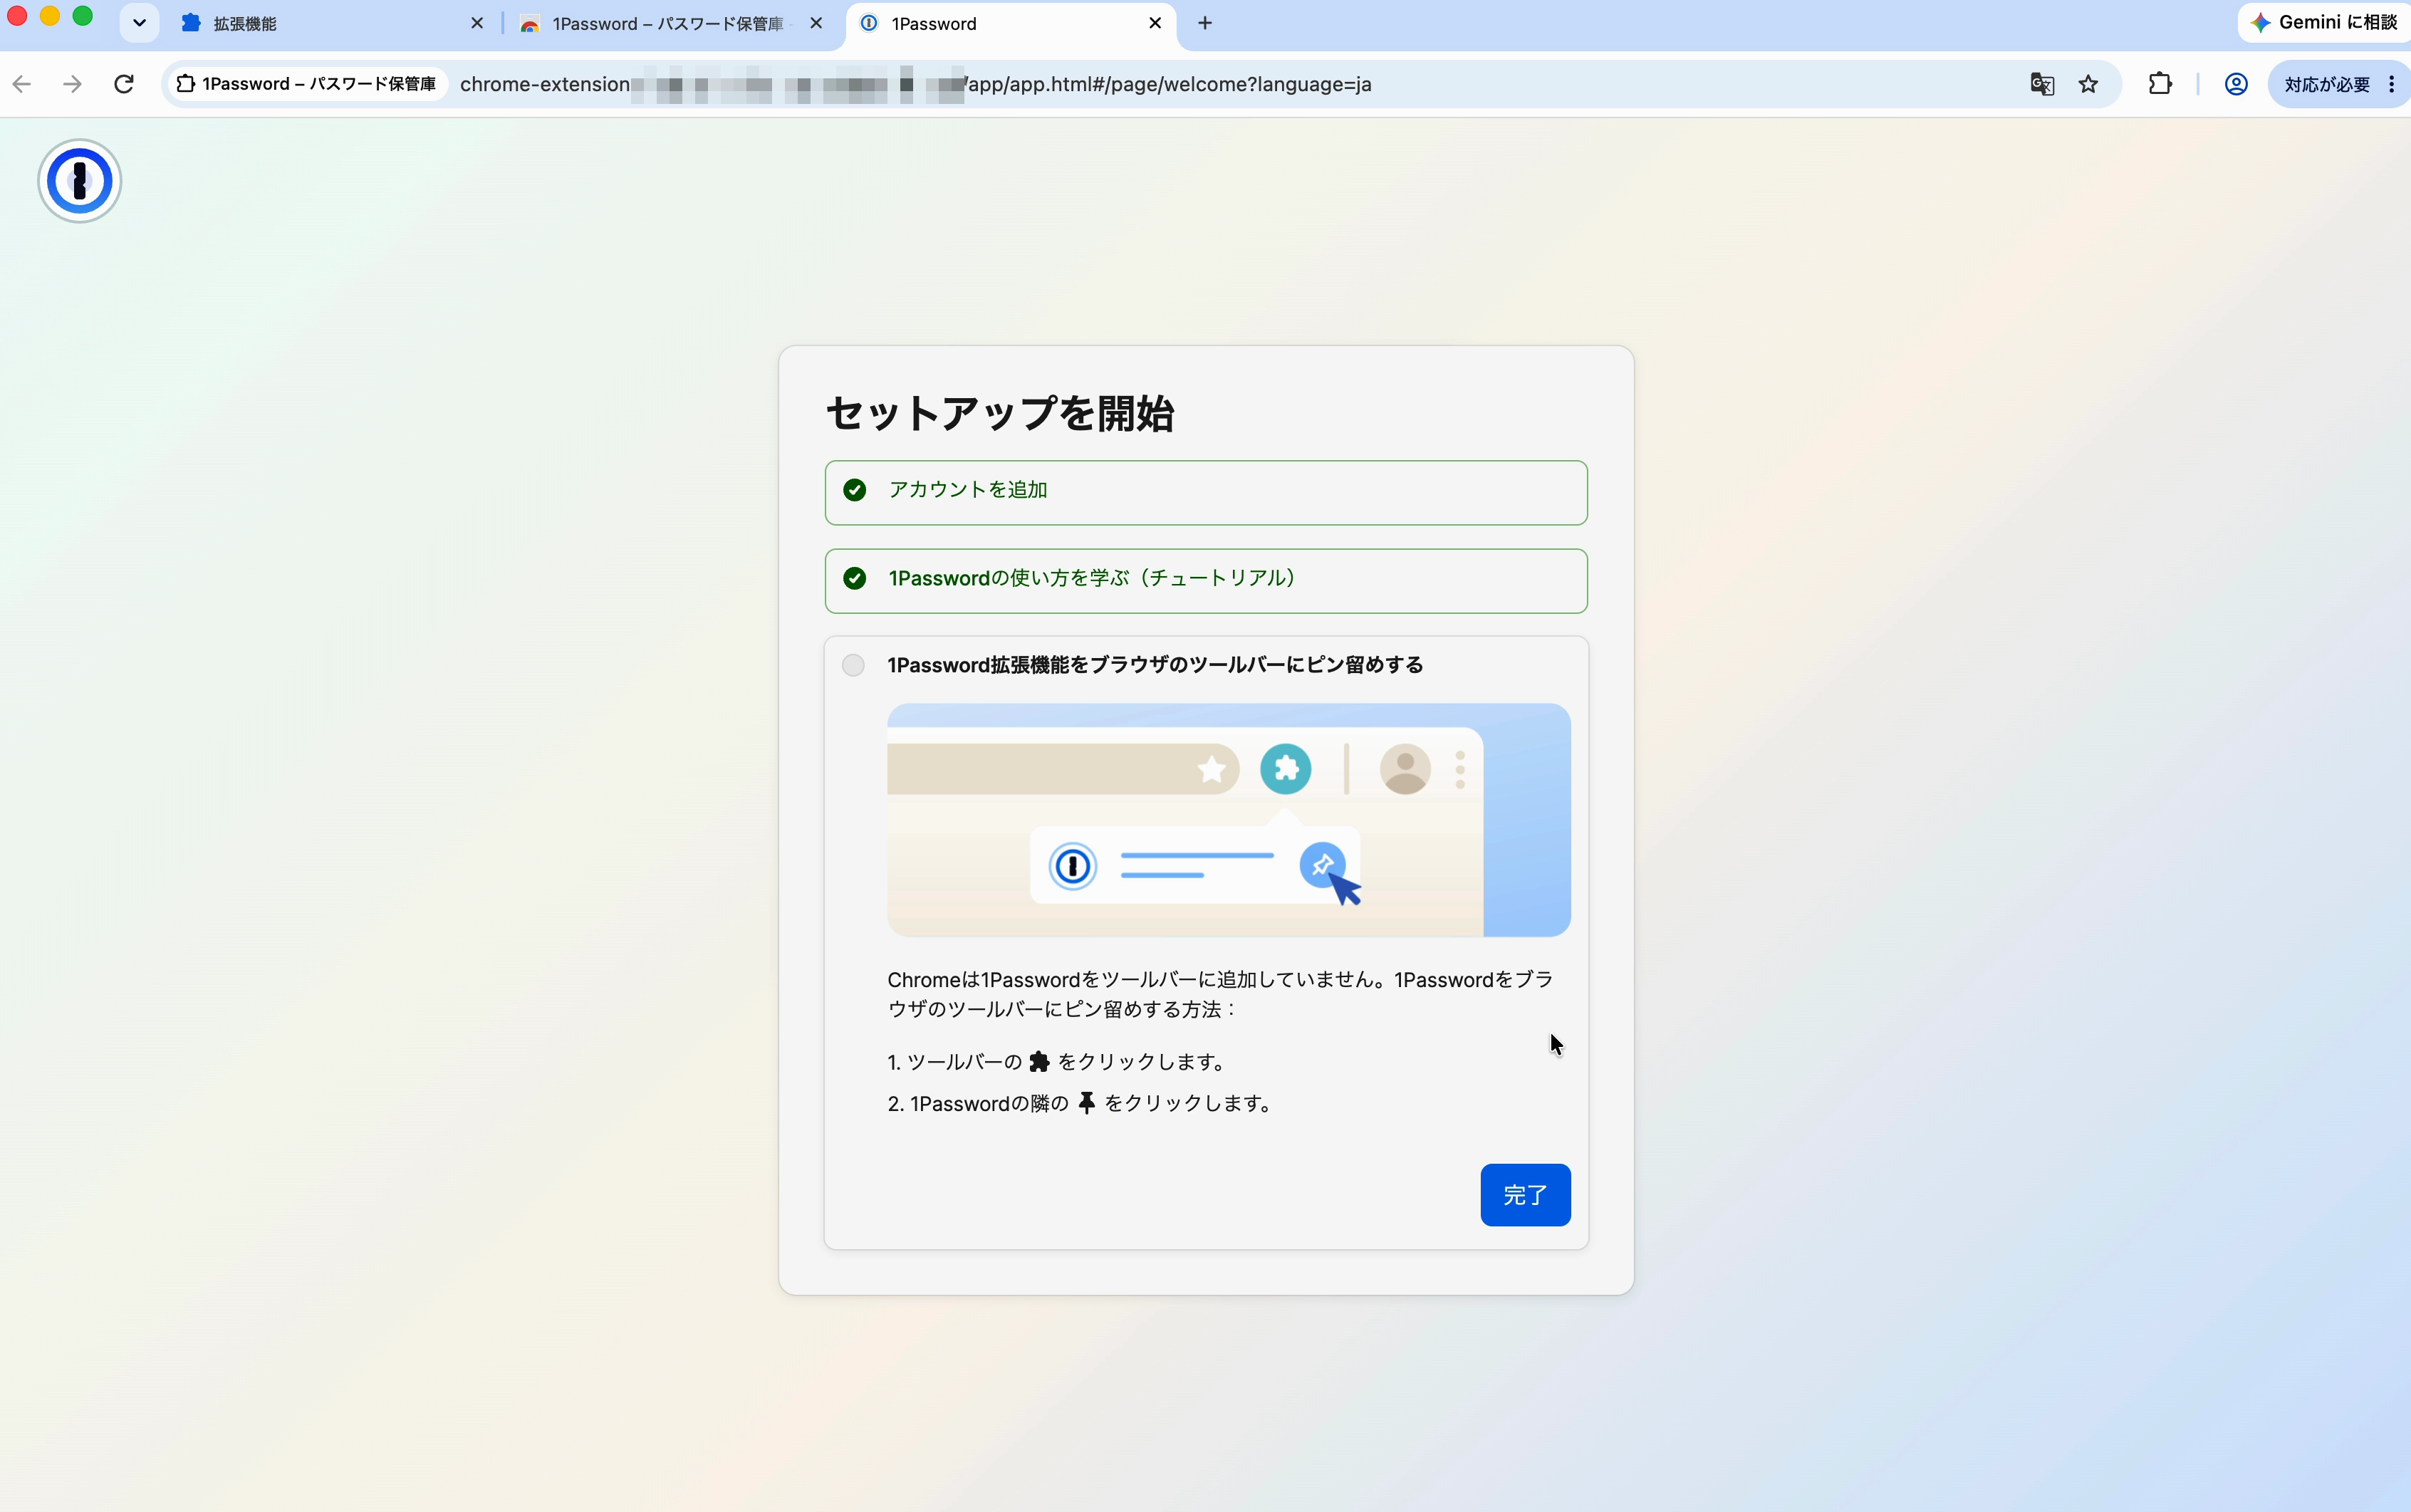Click the 拡張機能 tab puzzle favicon
The image size is (2411, 1512).
(x=191, y=23)
